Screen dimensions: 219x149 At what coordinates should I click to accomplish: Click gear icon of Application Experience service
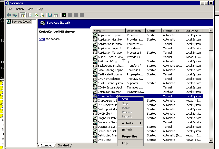[x=95, y=35]
